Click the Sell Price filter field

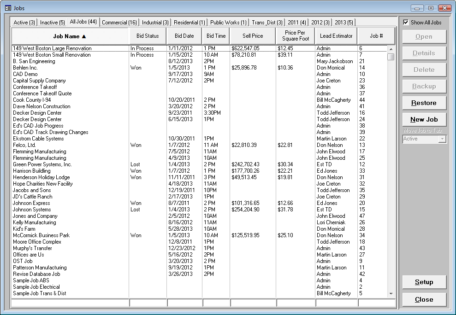pos(253,303)
